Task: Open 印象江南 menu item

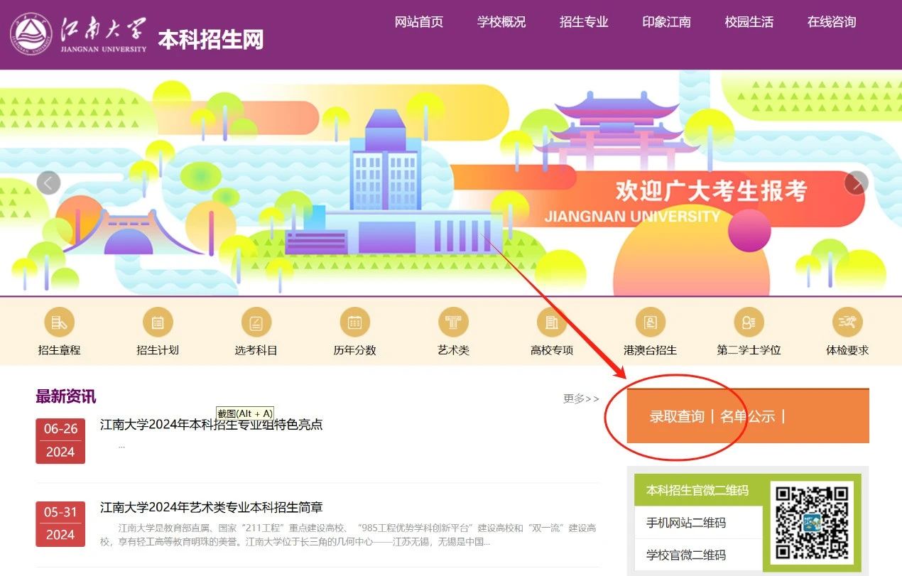Action: tap(667, 22)
